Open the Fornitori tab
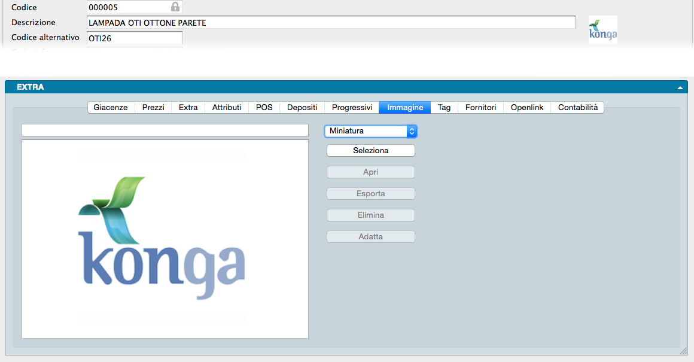 pos(481,108)
